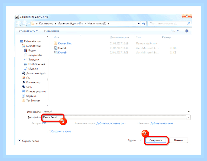Open the Имя файла dropdown arrow
Image resolution: width=207 pixels, height=161 pixels.
click(x=189, y=112)
